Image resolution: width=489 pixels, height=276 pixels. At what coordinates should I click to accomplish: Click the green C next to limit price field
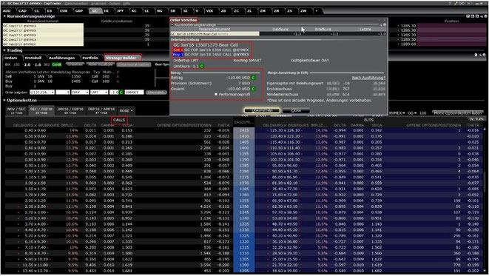tap(121, 92)
